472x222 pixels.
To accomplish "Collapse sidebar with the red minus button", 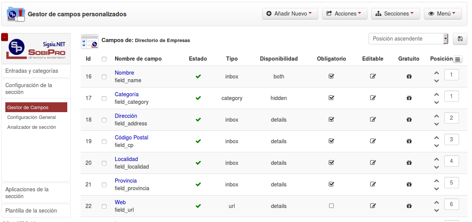I will (5, 37).
